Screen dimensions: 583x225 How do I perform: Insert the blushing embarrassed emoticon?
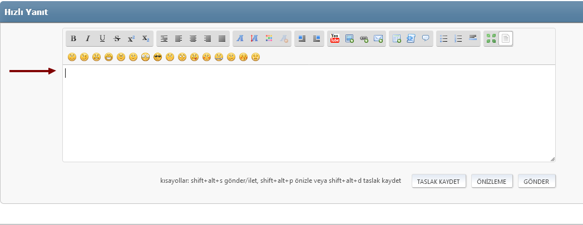pos(207,57)
